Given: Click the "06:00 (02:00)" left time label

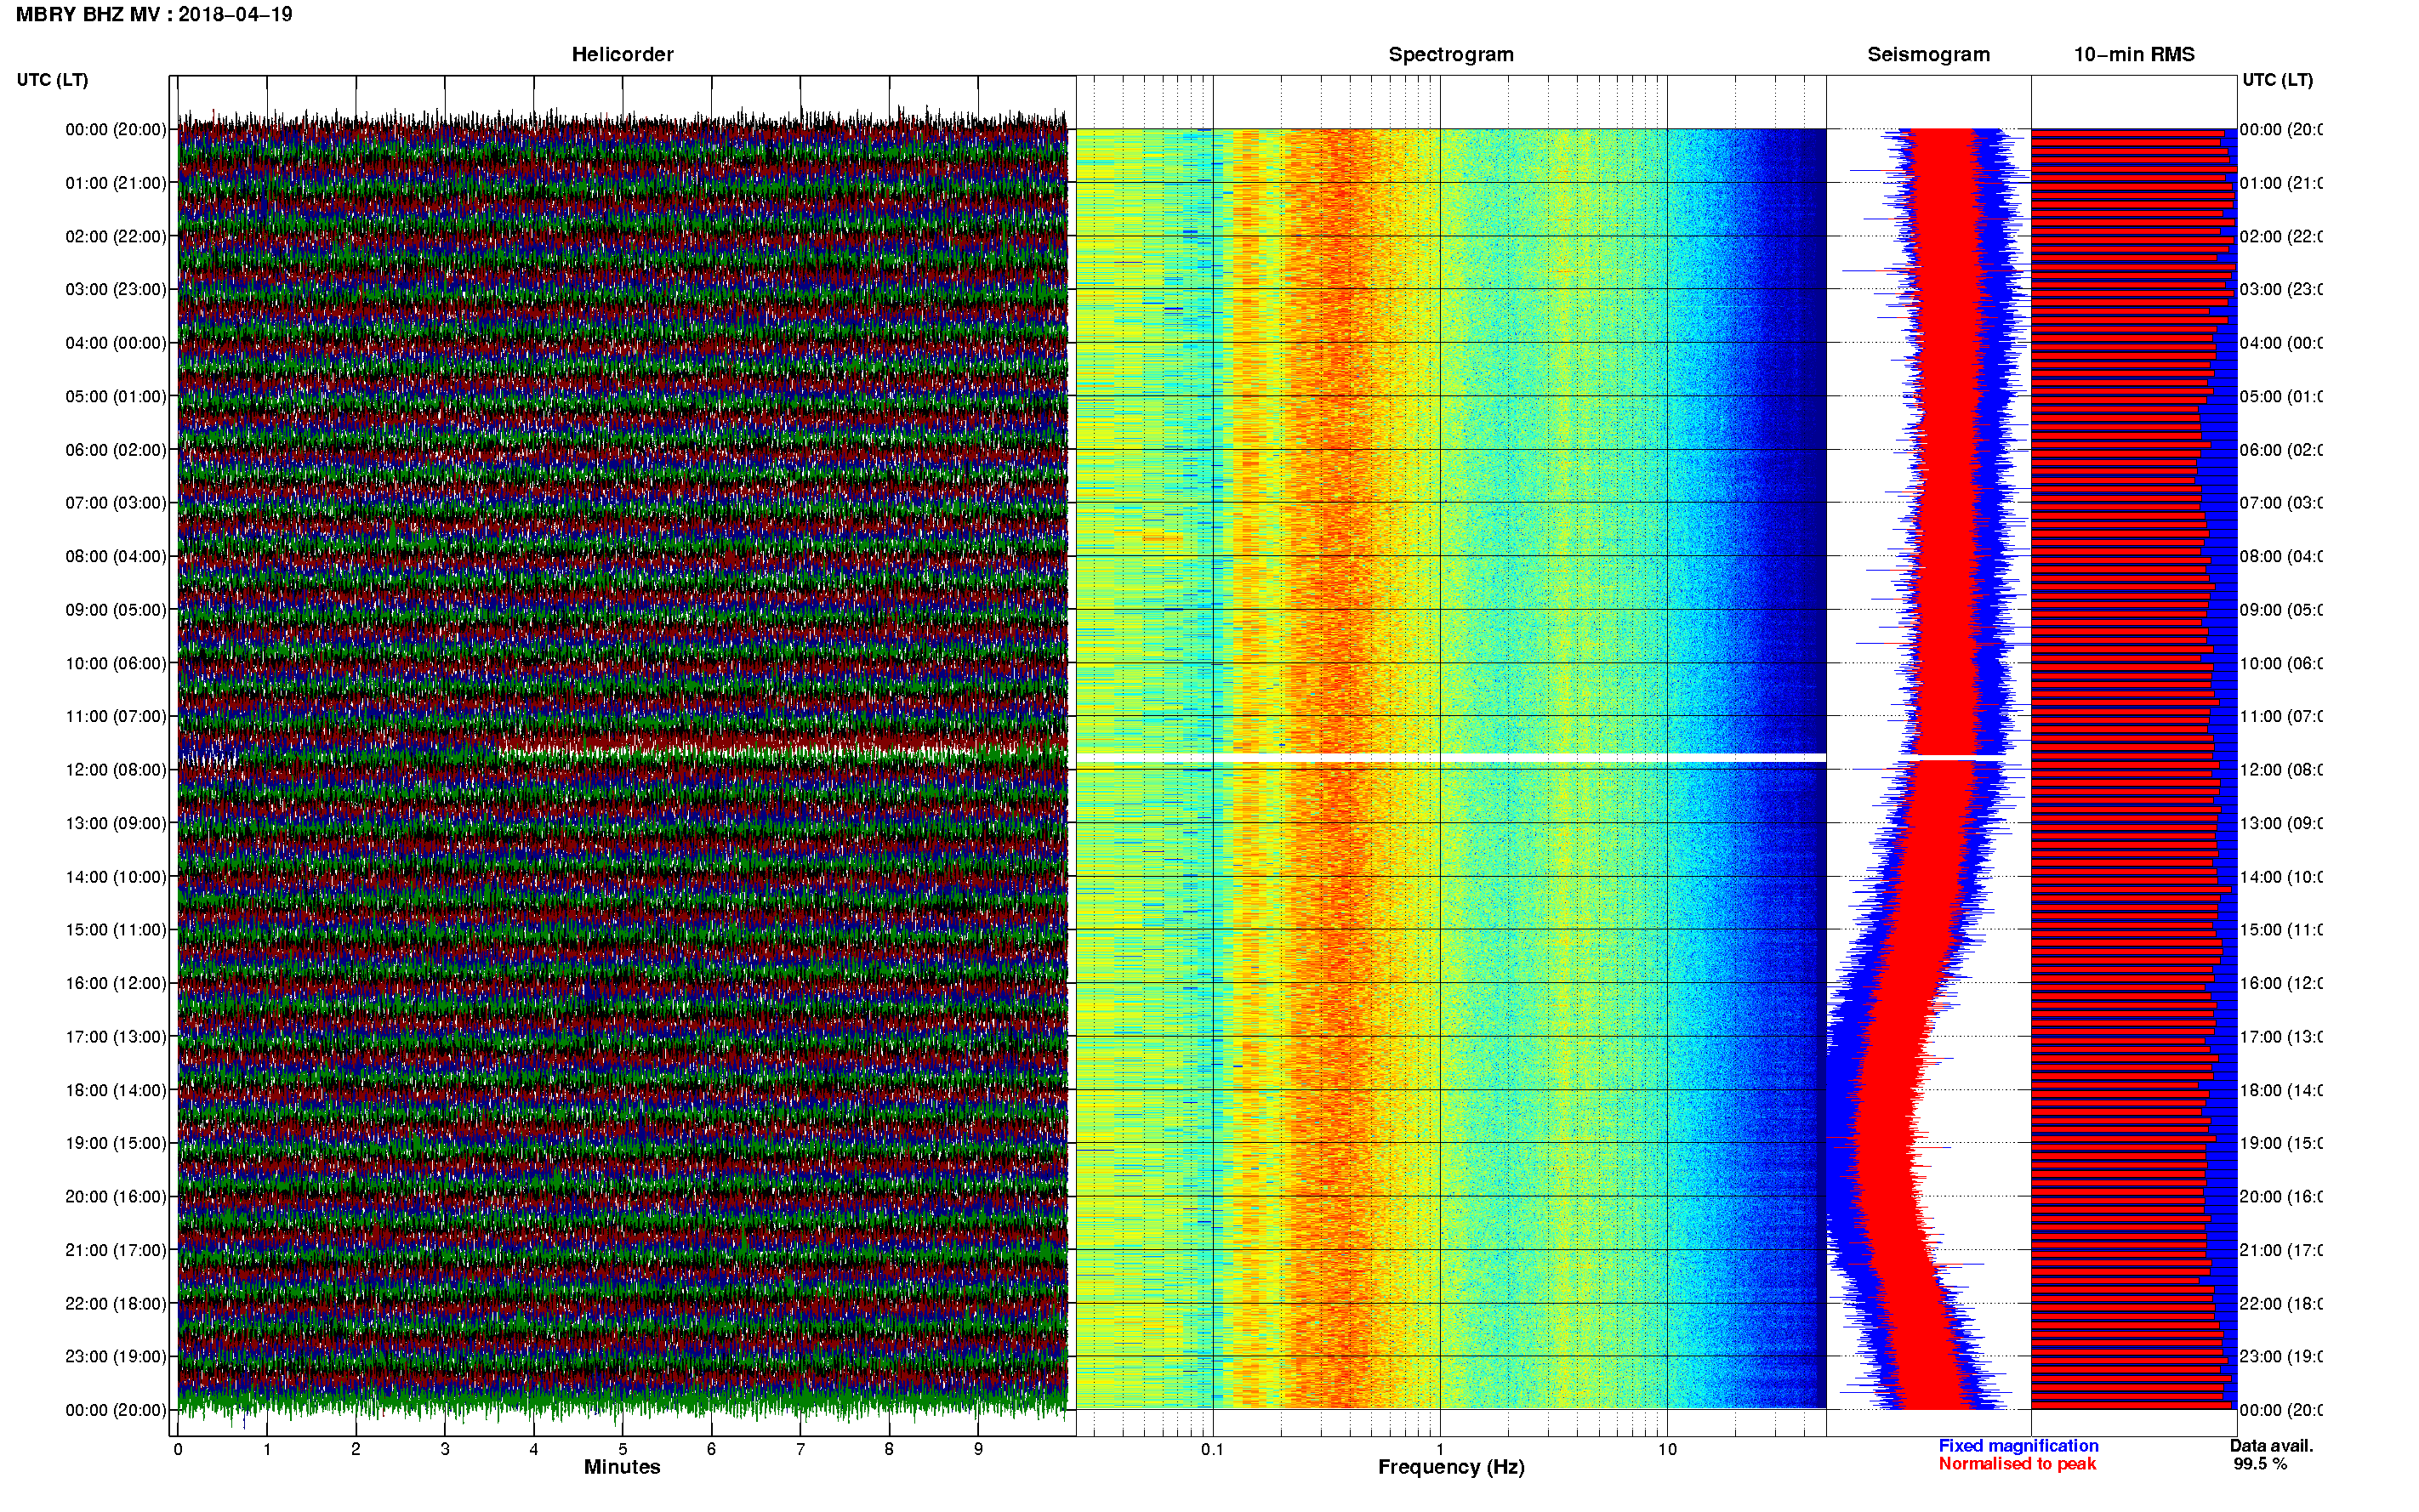Looking at the screenshot, I should [116, 450].
